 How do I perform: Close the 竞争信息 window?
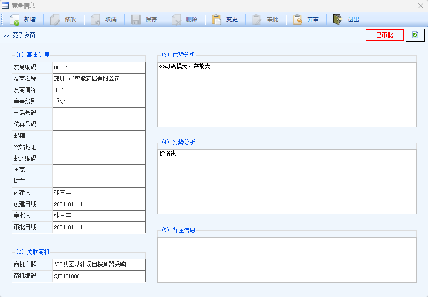421,6
